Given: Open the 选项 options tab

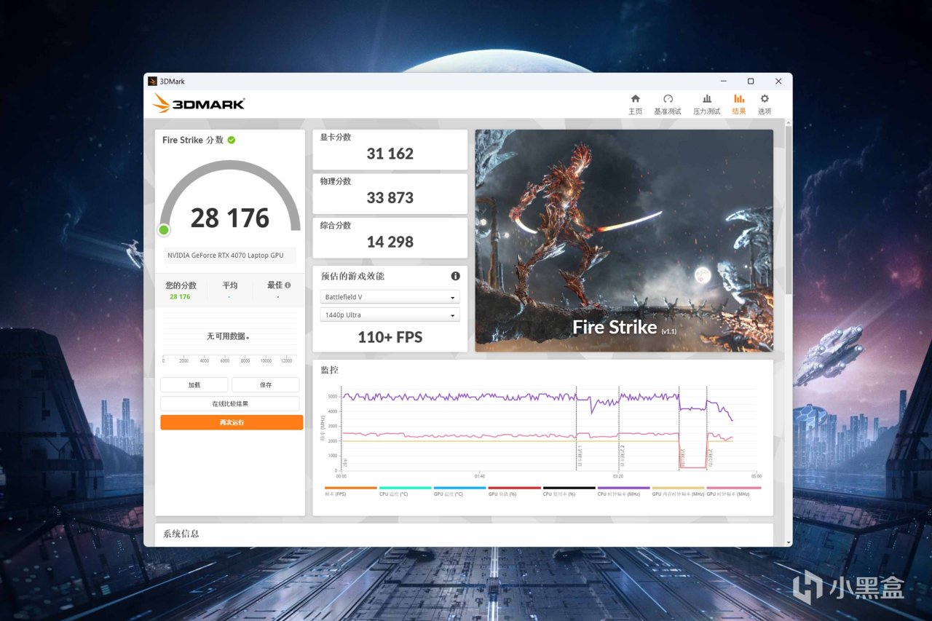Looking at the screenshot, I should 765,104.
